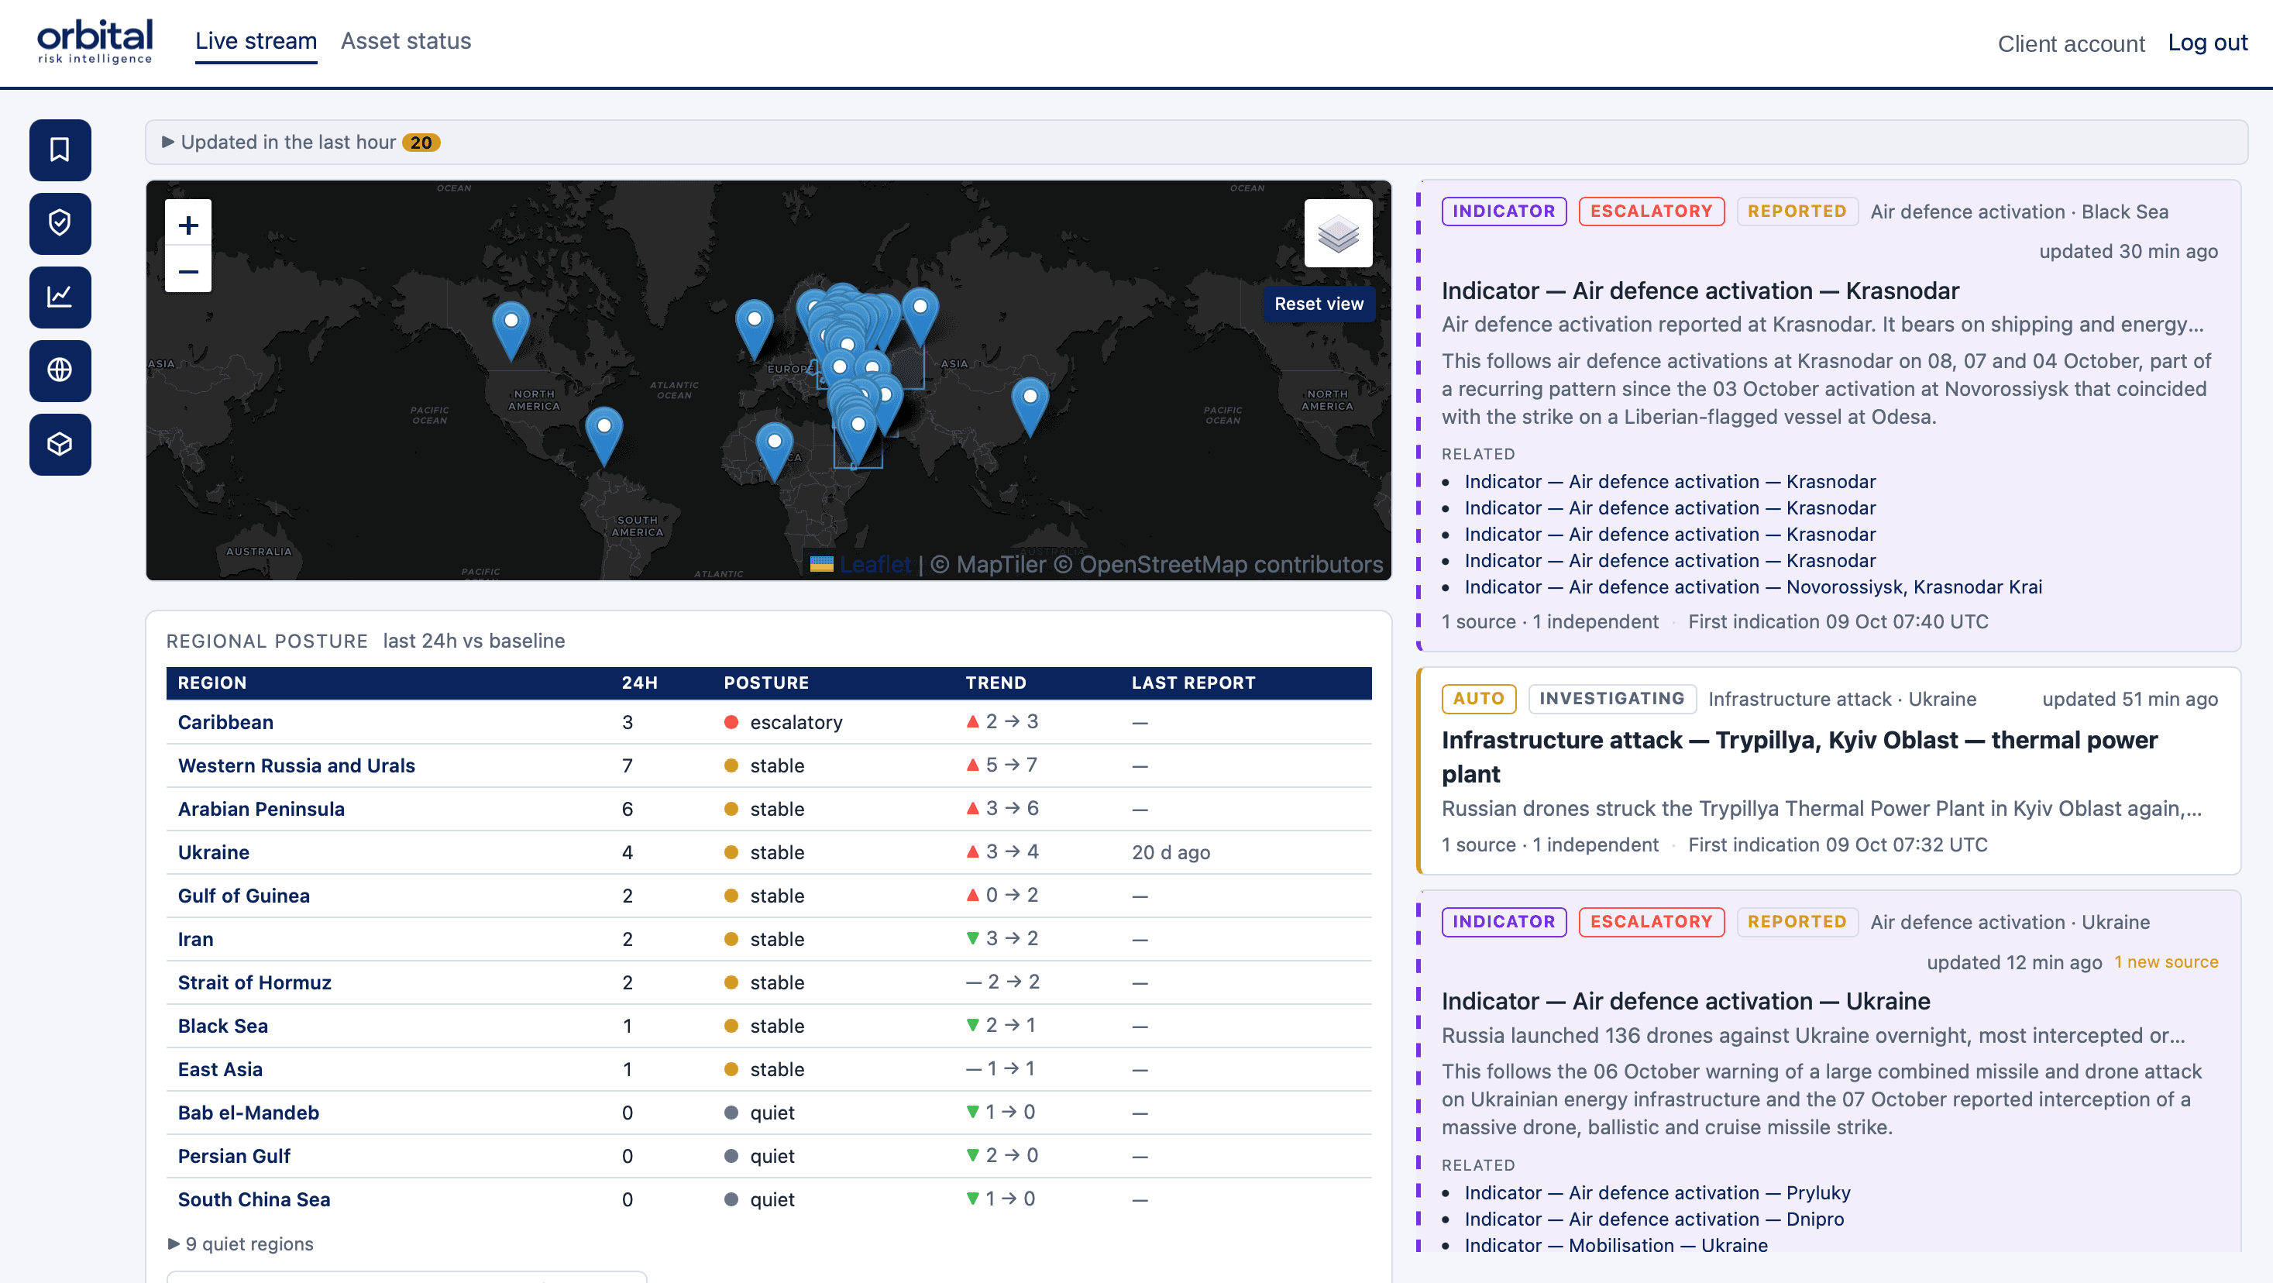Image resolution: width=2273 pixels, height=1283 pixels.
Task: Switch to the Asset status tab
Action: tap(406, 42)
